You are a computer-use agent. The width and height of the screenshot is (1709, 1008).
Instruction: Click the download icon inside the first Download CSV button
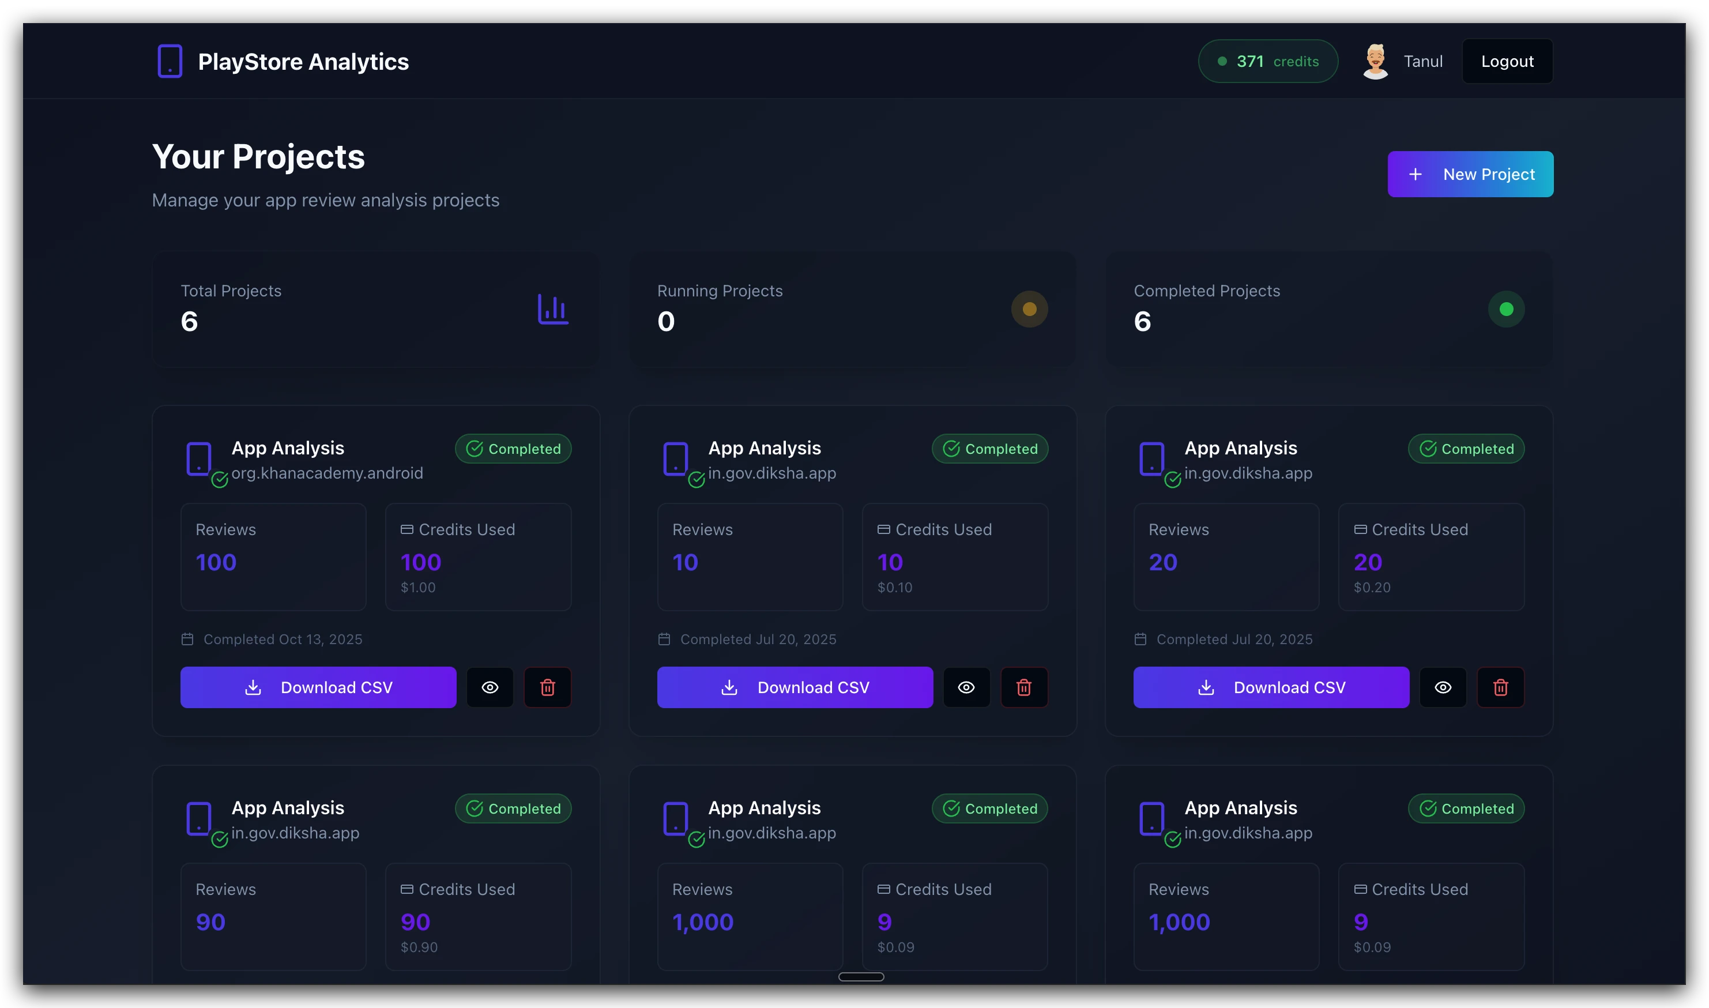pyautogui.click(x=253, y=687)
